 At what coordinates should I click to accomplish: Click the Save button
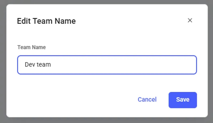tap(183, 100)
